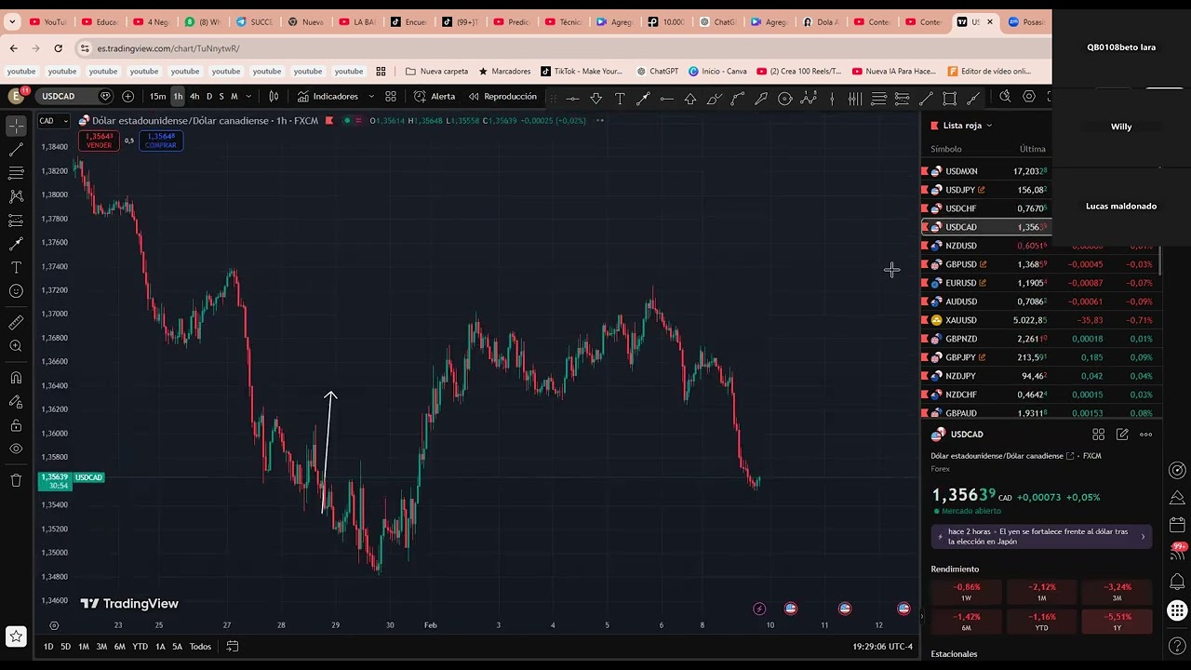Open patterns tool in left sidebar
This screenshot has height=670, width=1191.
(16, 196)
